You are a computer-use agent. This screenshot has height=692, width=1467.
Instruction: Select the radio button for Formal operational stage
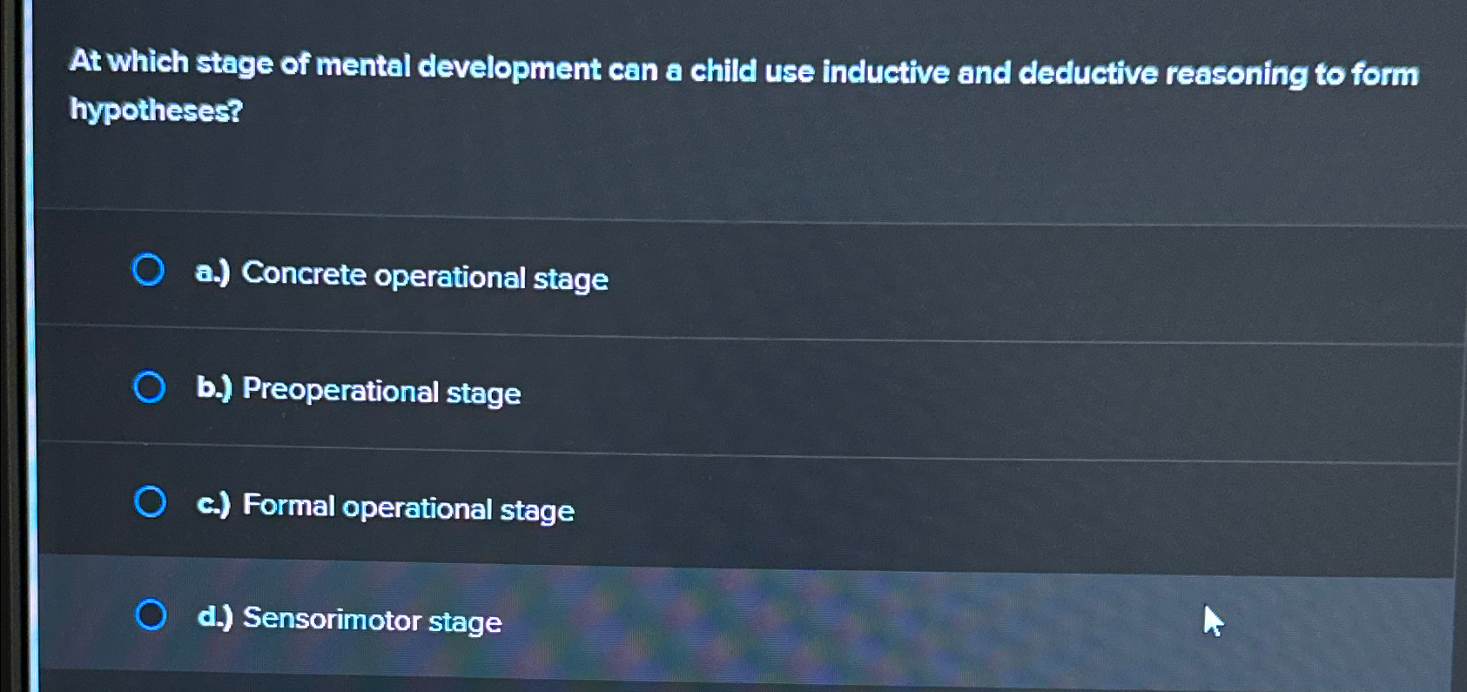(x=150, y=501)
